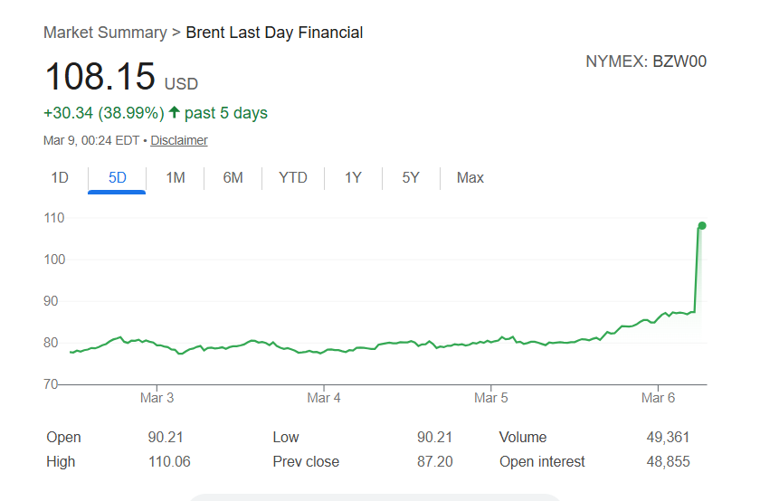Click the Mar 6 date axis label
Screen dimensions: 760x501
(x=658, y=398)
